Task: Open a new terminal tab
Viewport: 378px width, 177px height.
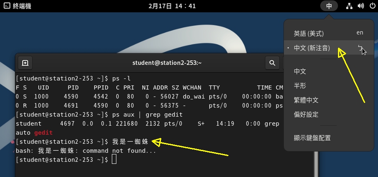Action: [x=25, y=63]
